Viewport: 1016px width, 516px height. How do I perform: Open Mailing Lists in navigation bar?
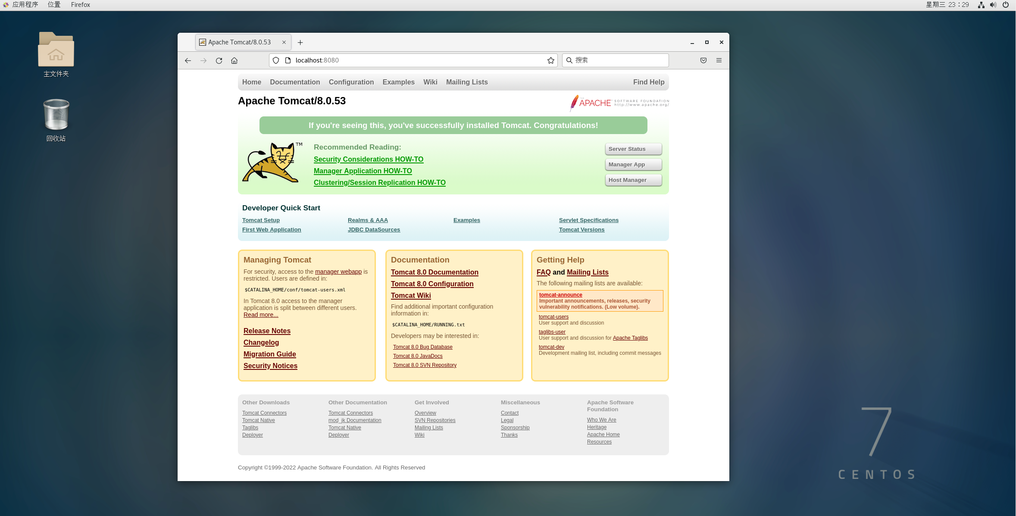(467, 82)
